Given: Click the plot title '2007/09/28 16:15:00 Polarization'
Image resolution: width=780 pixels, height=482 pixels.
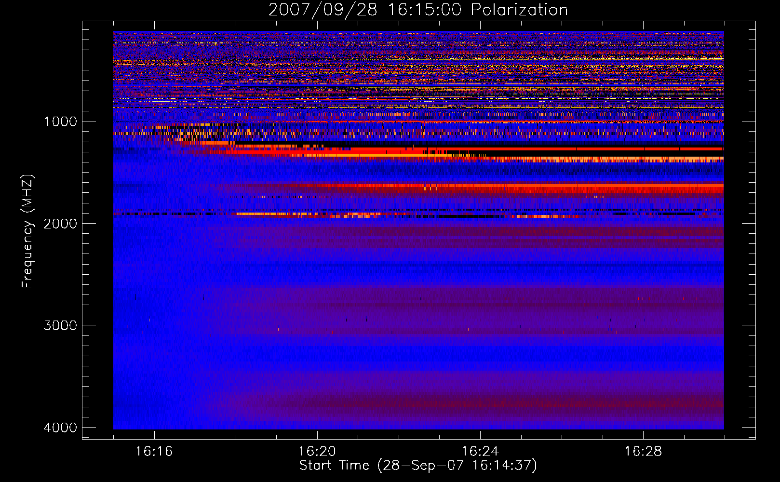Looking at the screenshot, I should [x=418, y=10].
